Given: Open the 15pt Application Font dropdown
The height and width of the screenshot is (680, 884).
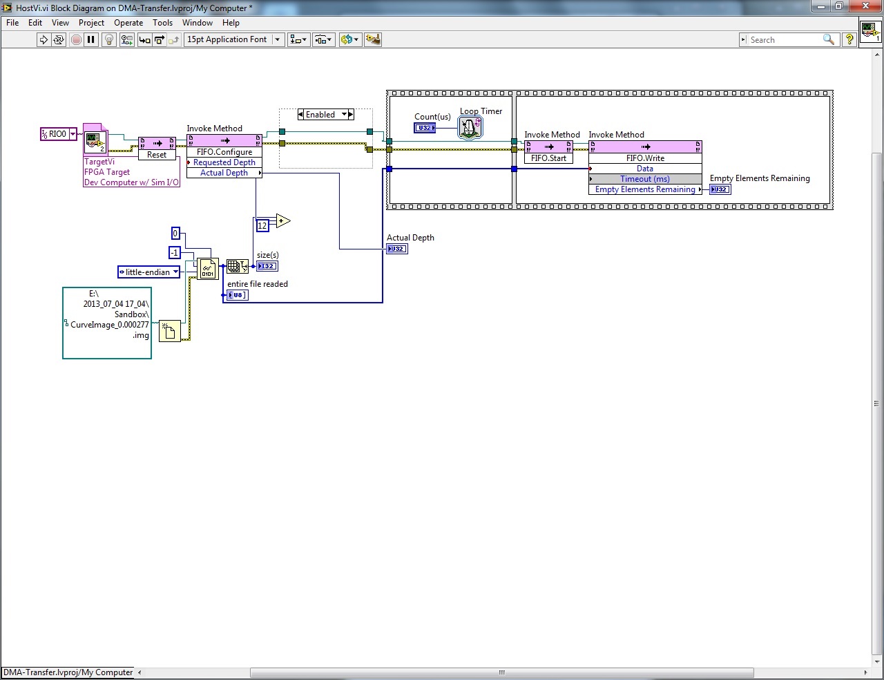Looking at the screenshot, I should pyautogui.click(x=234, y=40).
